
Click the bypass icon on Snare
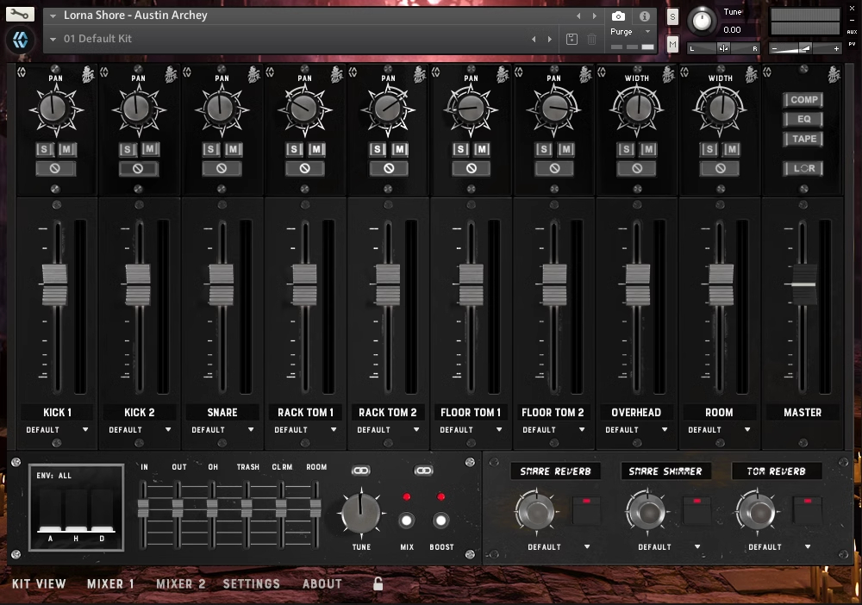[221, 168]
